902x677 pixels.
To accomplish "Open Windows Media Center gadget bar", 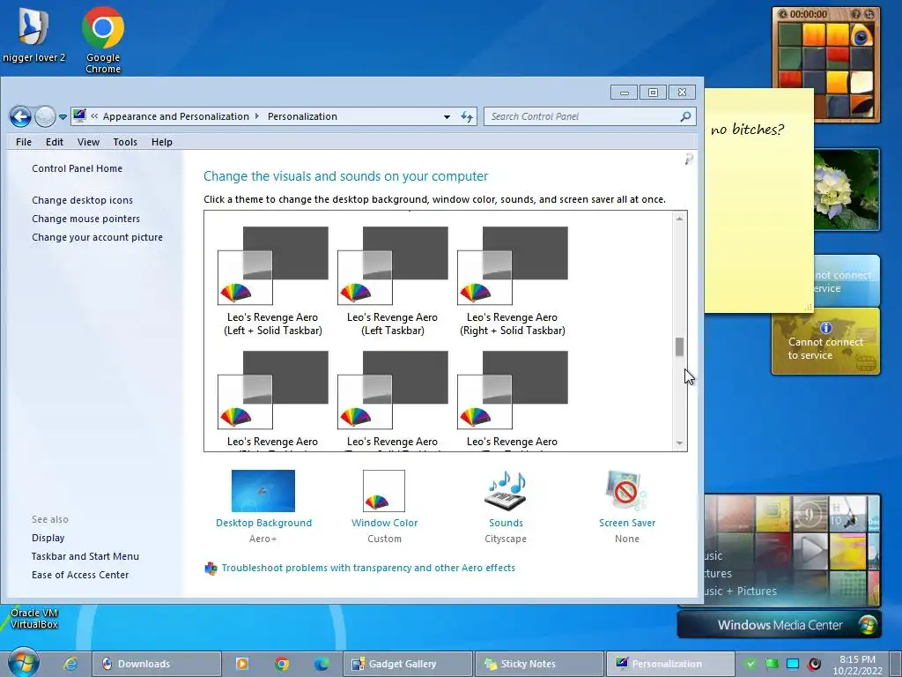I will (x=780, y=625).
